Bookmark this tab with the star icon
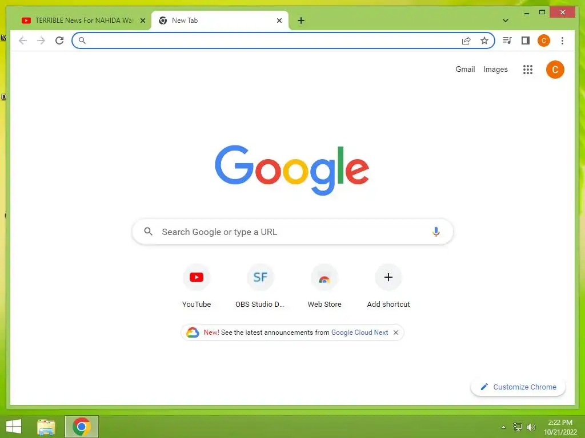585x438 pixels. point(484,40)
